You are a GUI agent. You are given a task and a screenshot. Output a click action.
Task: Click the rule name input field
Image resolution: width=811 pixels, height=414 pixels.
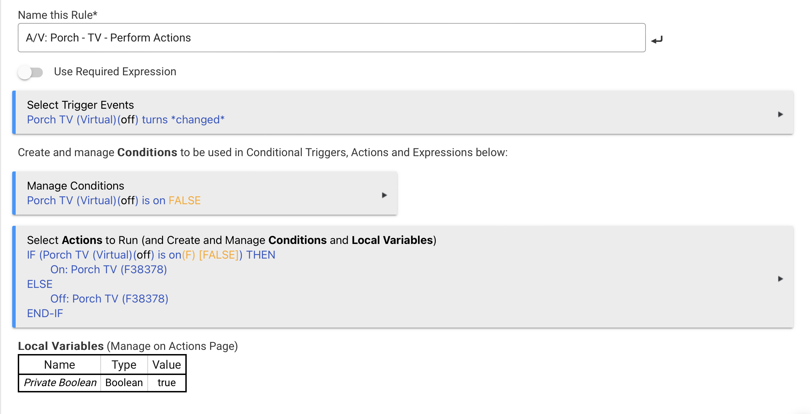click(331, 38)
